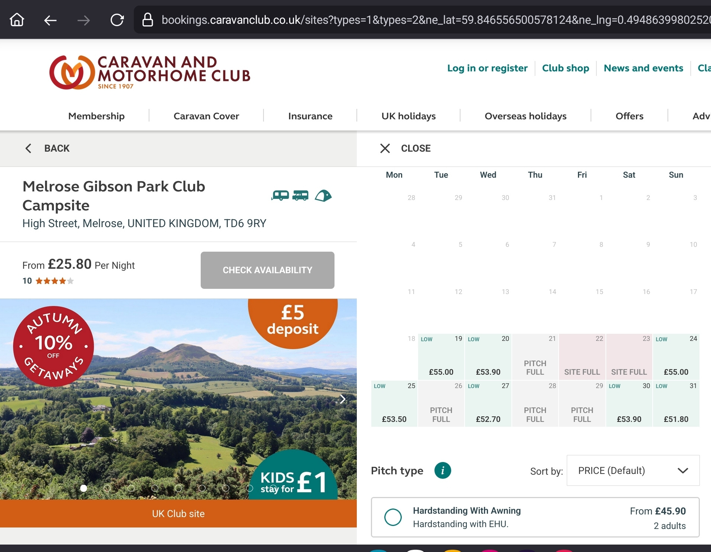This screenshot has width=711, height=552.
Task: Click the Autumn 10% off Getaways badge
Action: coord(54,346)
